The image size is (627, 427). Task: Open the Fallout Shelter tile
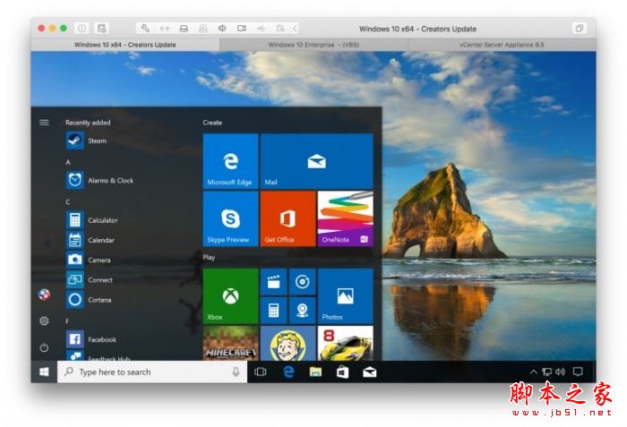[x=288, y=344]
